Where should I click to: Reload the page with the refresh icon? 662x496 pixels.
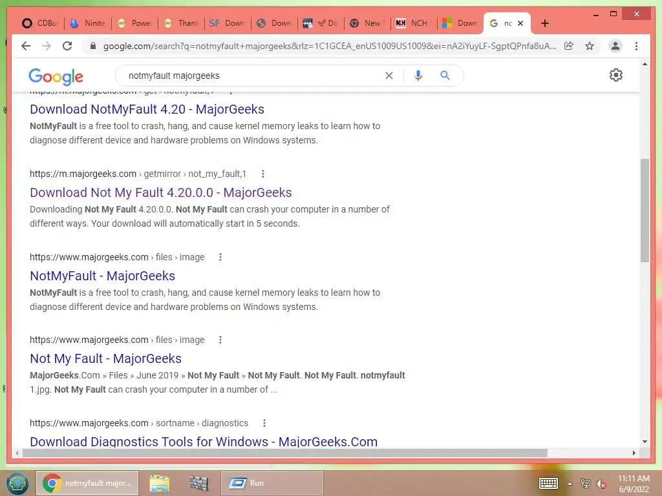point(67,46)
